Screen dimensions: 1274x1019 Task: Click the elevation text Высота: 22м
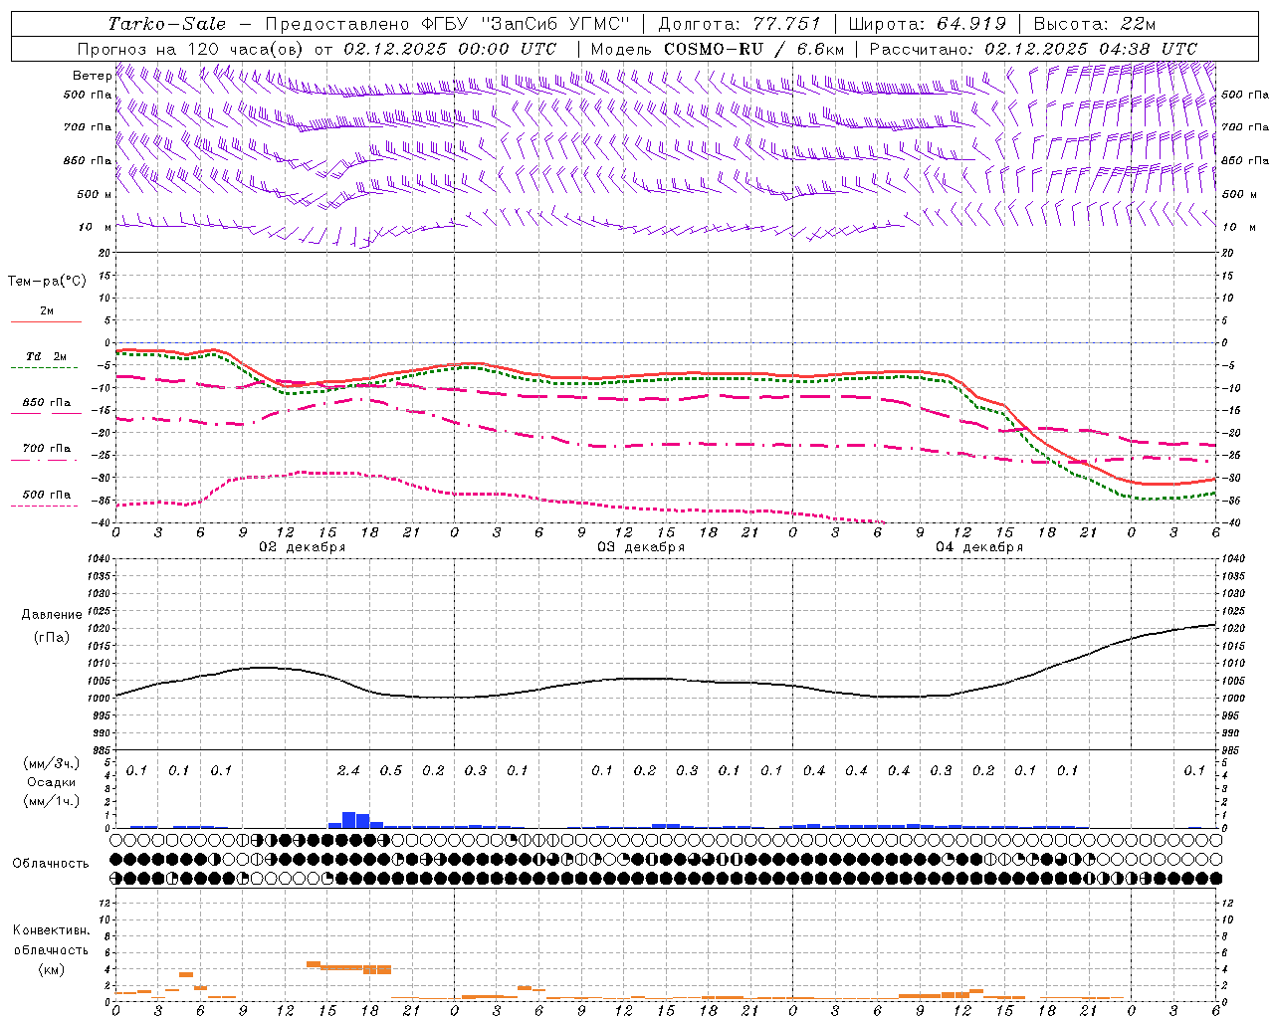click(1096, 24)
